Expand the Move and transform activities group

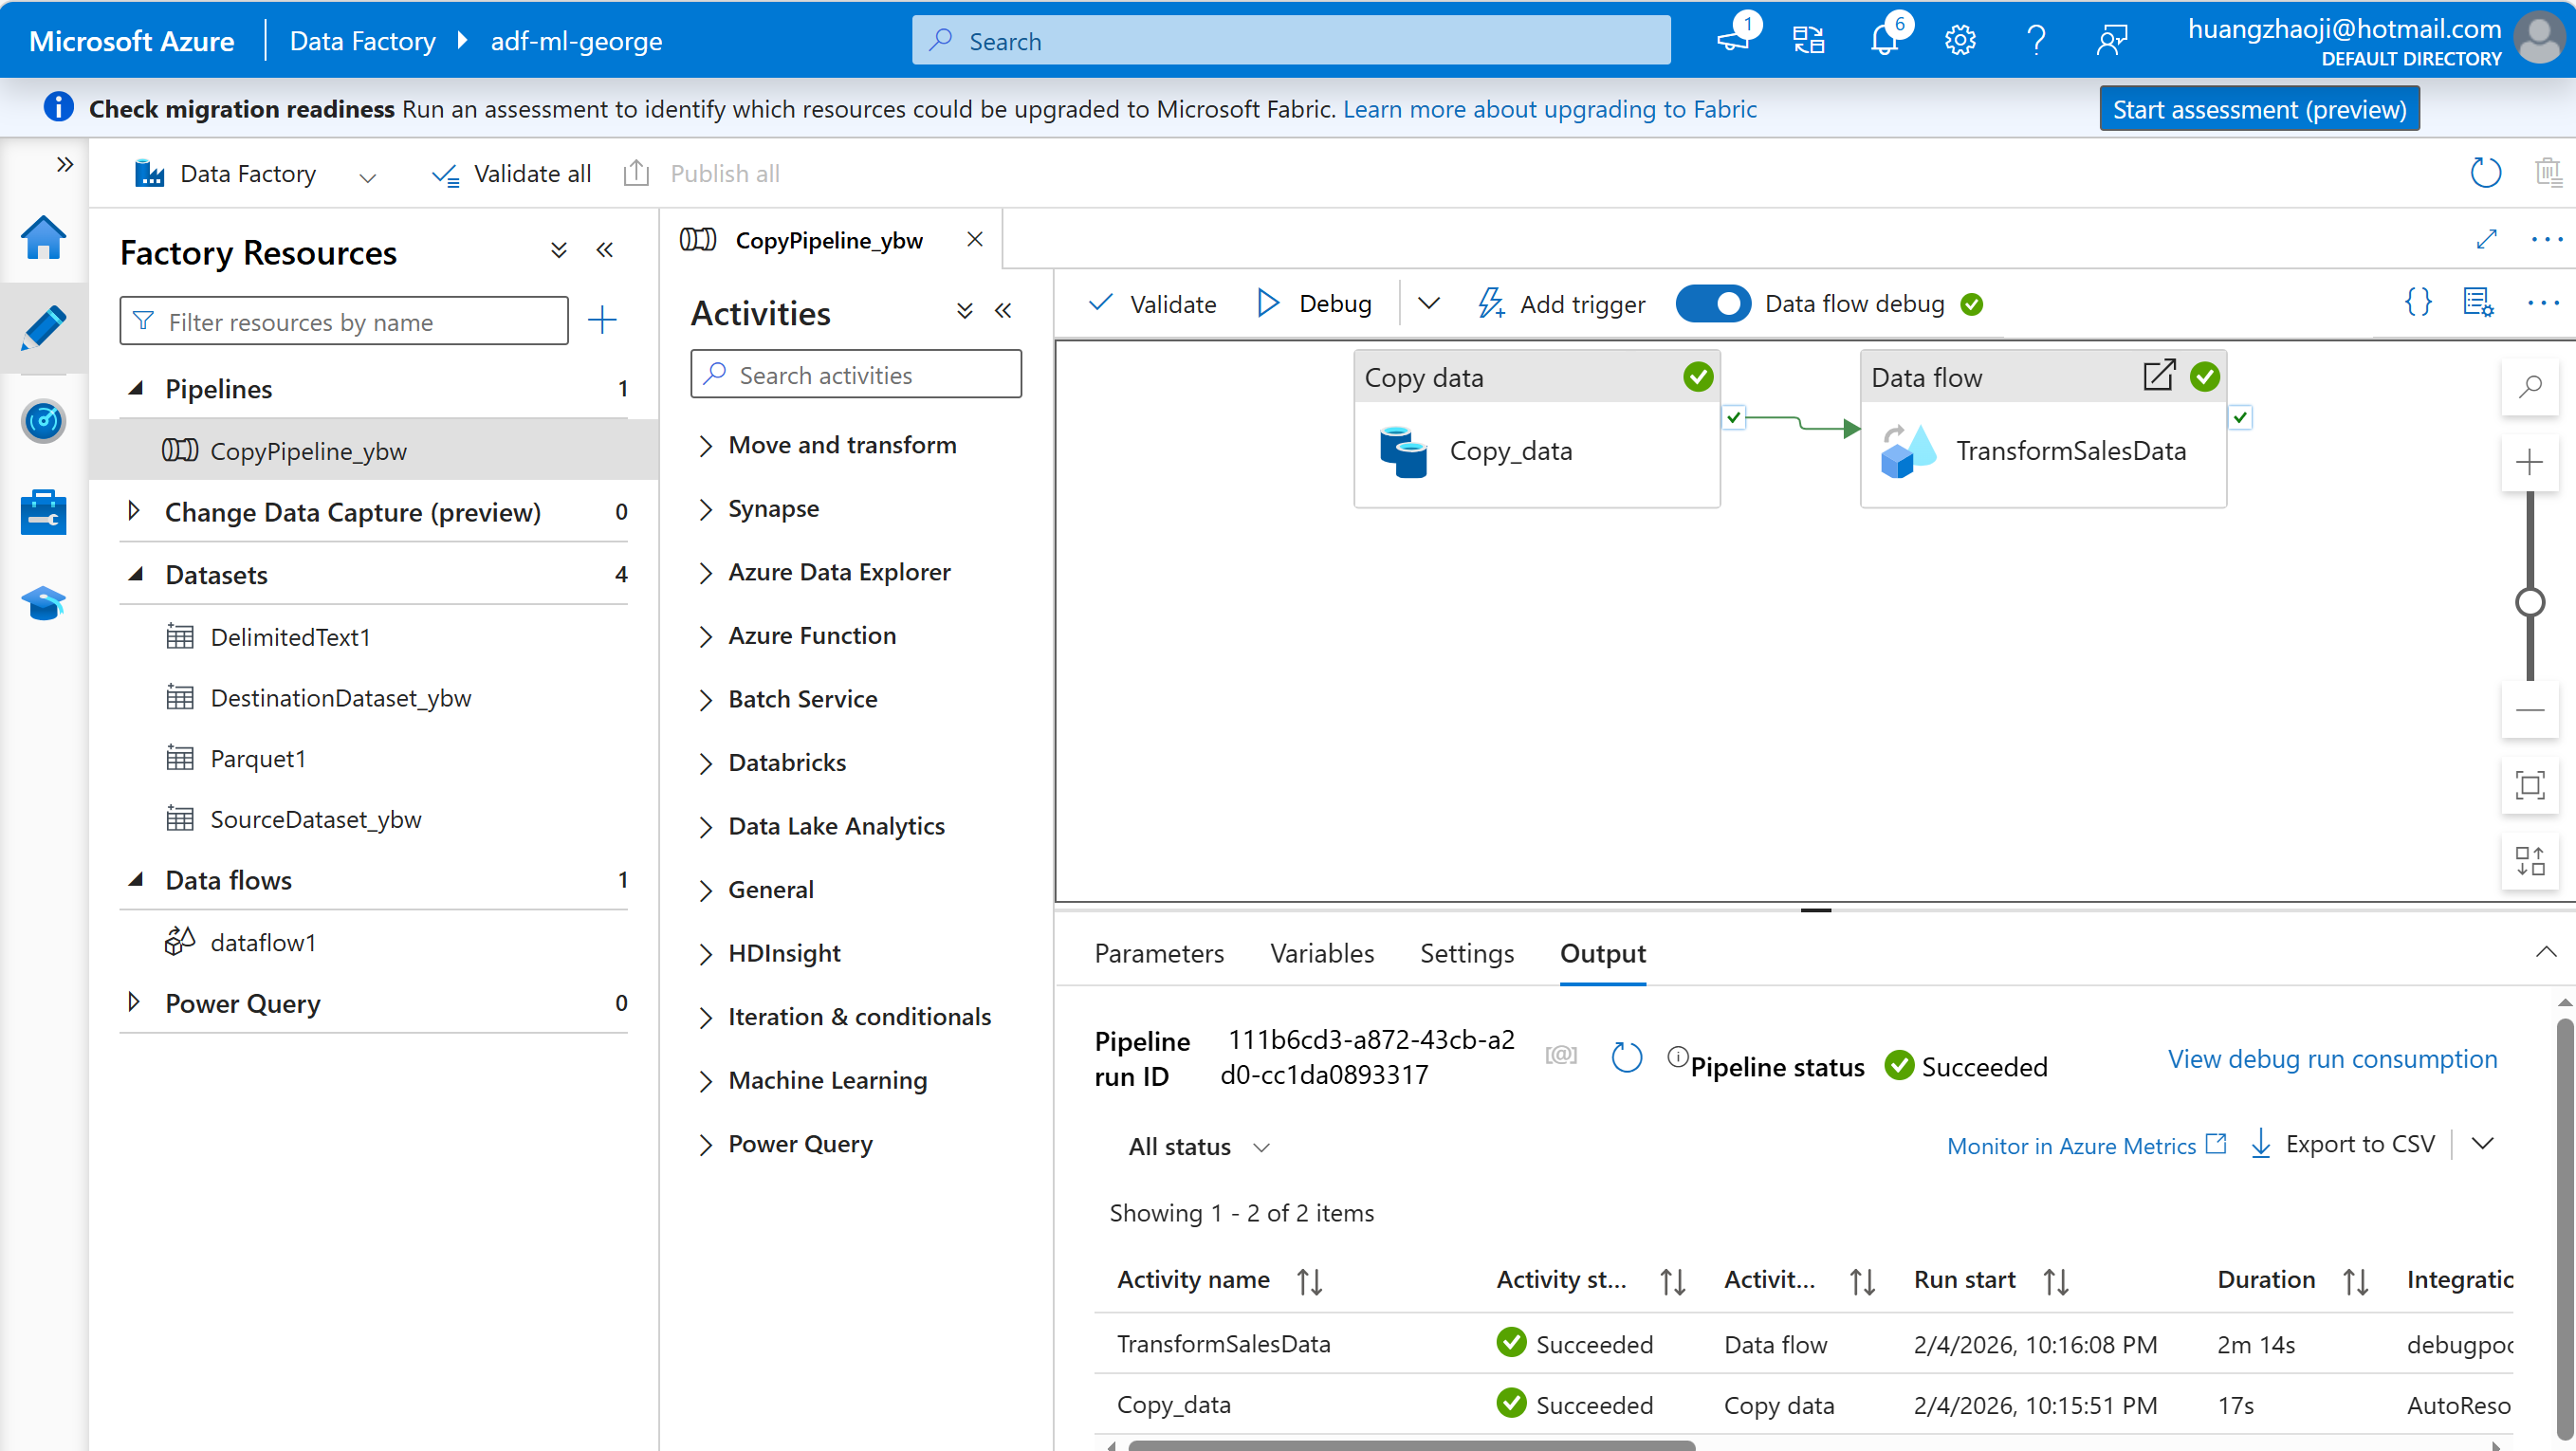841,445
